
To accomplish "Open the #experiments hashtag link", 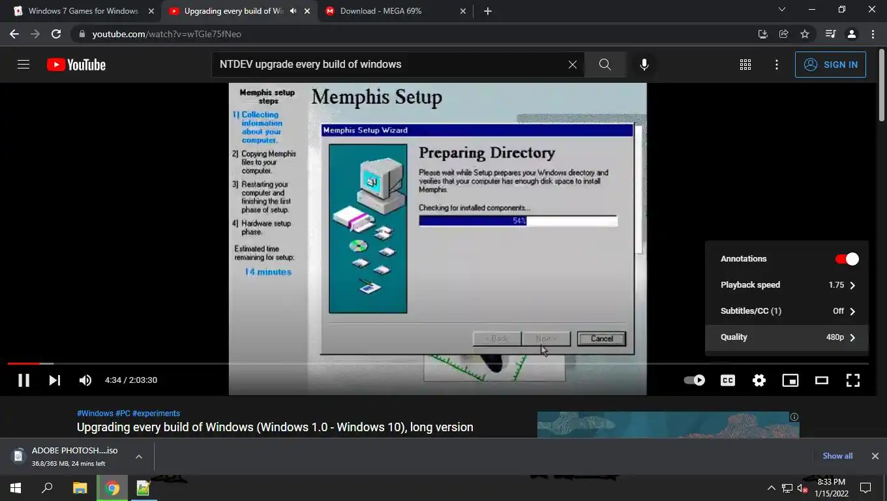I will (156, 414).
